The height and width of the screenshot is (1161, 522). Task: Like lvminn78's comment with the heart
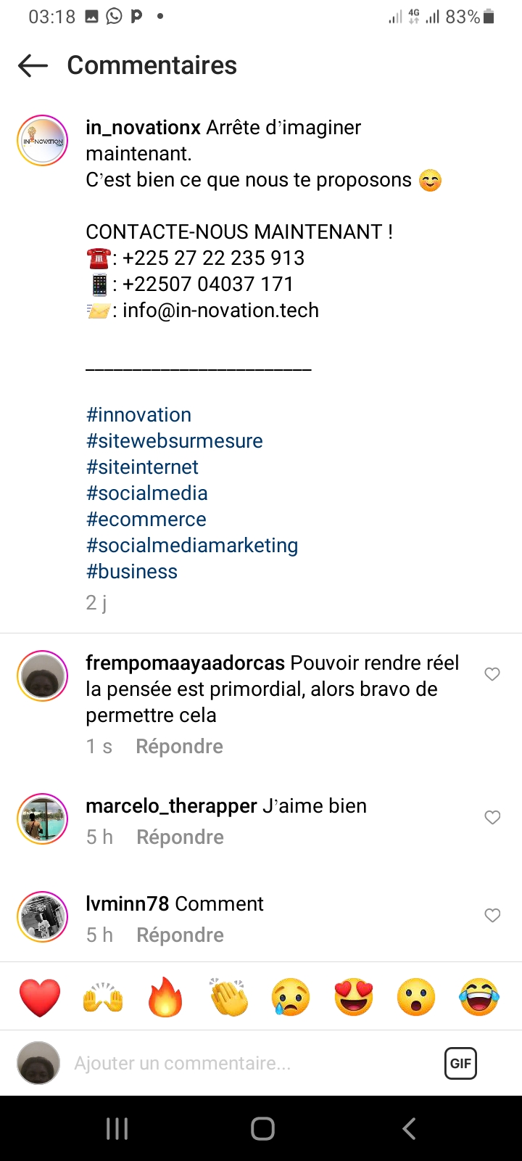pyautogui.click(x=492, y=915)
